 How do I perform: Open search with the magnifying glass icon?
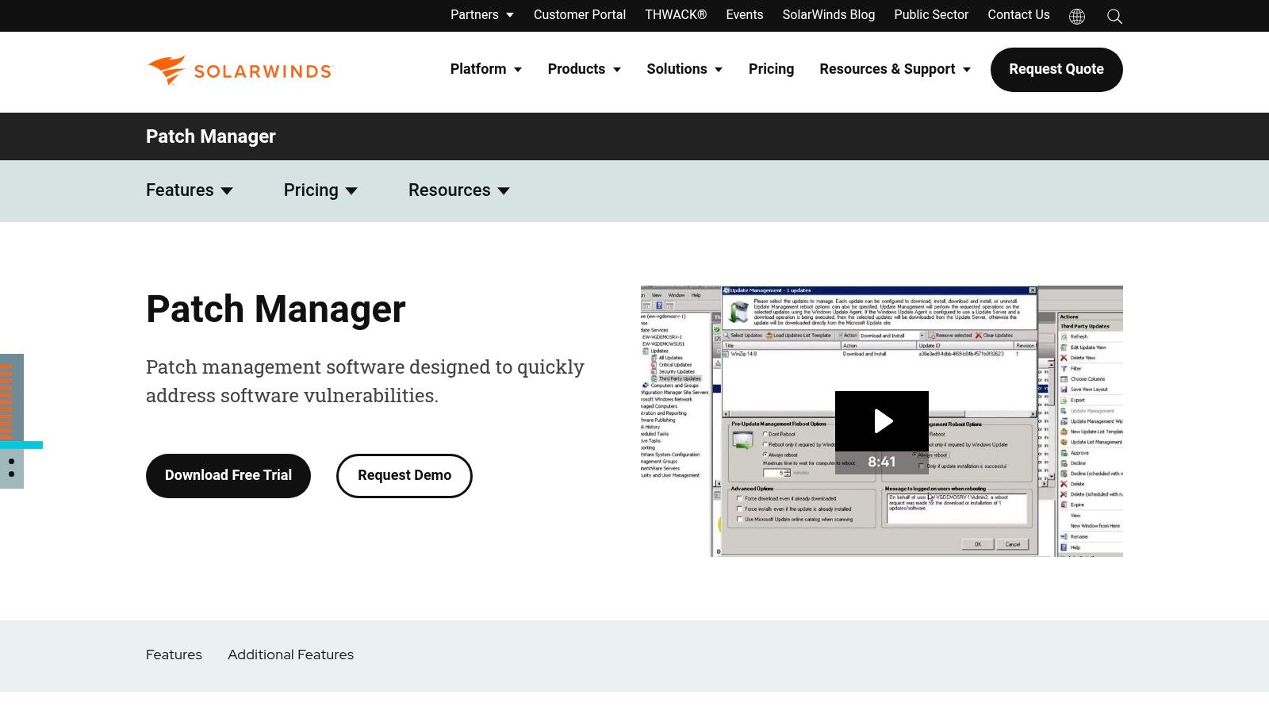[1114, 16]
